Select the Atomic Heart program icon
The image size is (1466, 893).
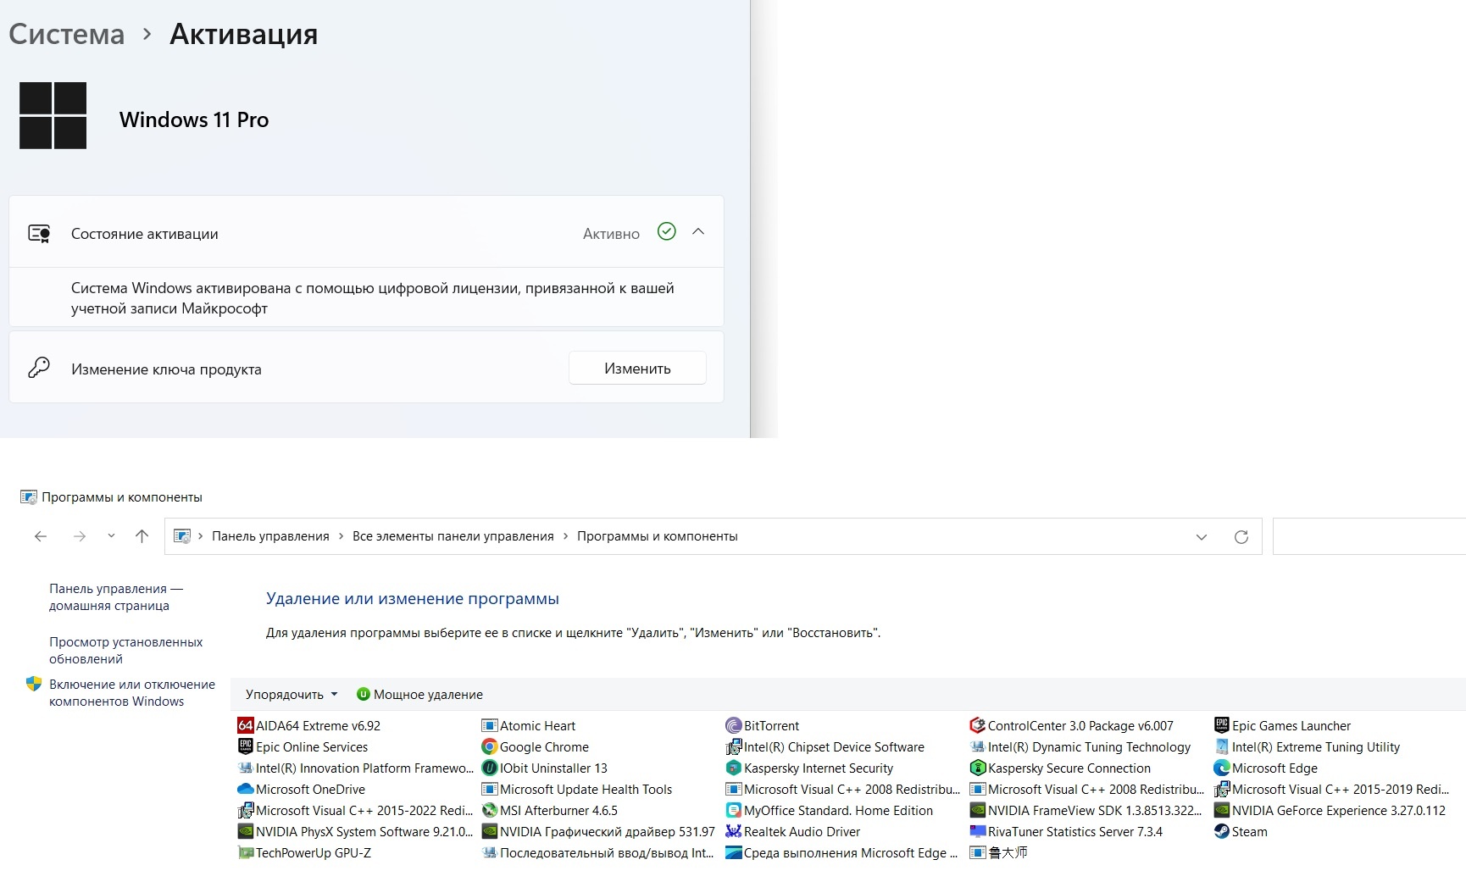click(489, 725)
